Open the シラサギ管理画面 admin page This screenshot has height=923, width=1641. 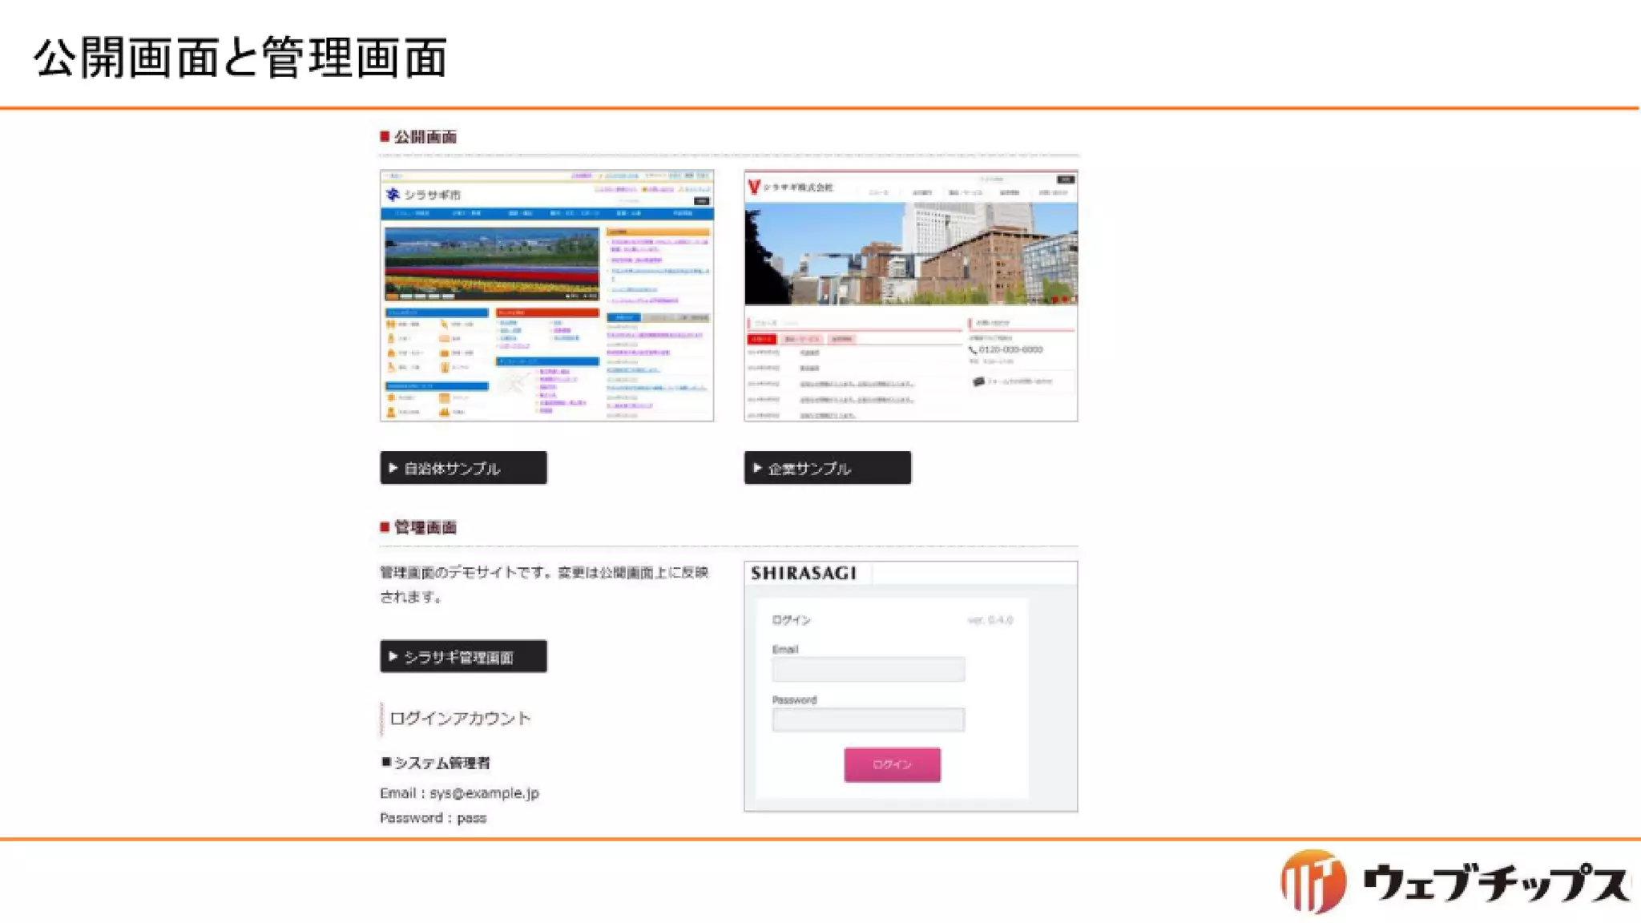463,657
